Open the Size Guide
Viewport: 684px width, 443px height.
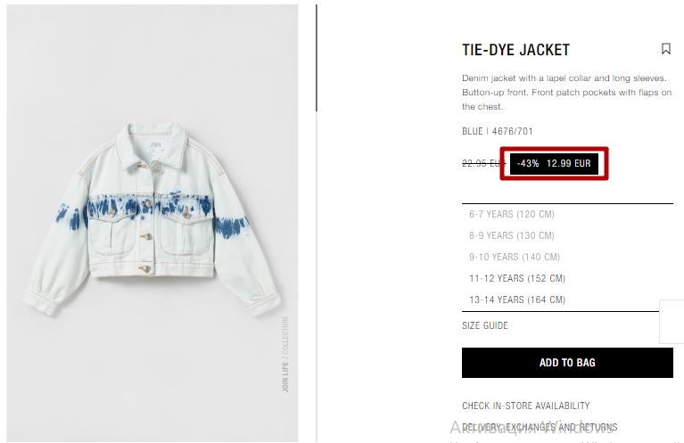484,325
